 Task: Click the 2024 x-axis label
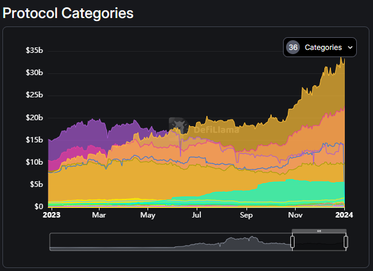pyautogui.click(x=344, y=214)
